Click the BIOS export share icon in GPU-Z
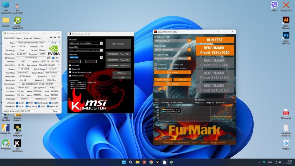 point(49,58)
